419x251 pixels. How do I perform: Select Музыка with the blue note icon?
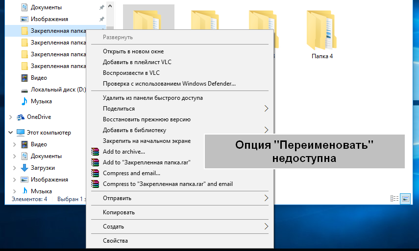click(41, 101)
